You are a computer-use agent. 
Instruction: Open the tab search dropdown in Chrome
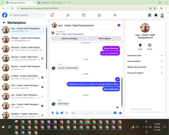(x=3, y=3)
